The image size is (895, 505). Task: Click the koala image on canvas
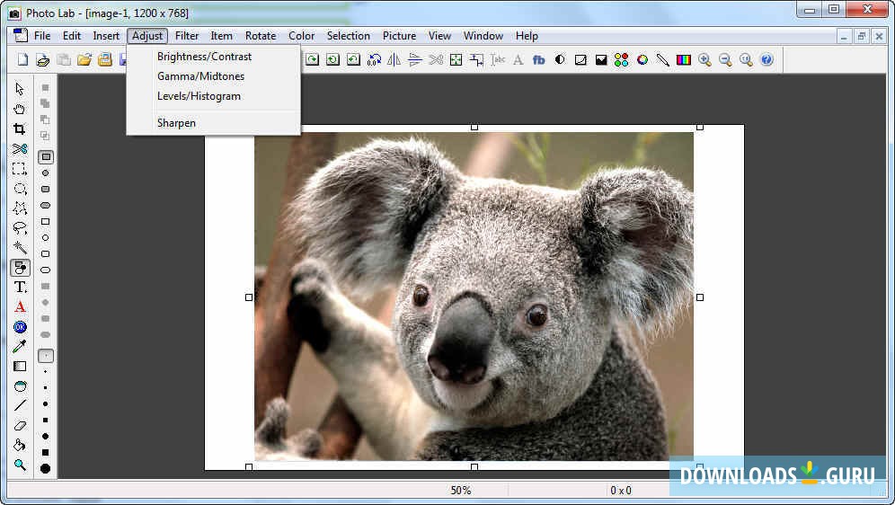[474, 297]
